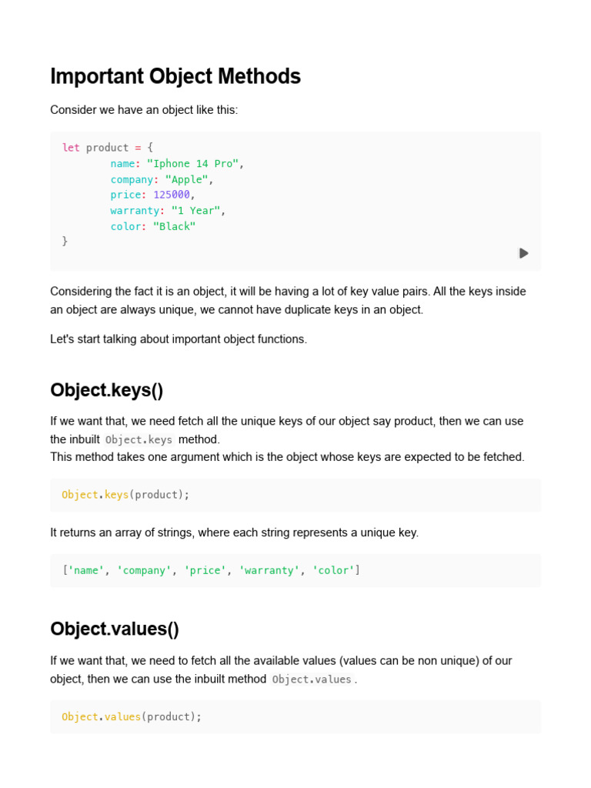
Task: Click the 125000 price value in code
Action: (168, 195)
